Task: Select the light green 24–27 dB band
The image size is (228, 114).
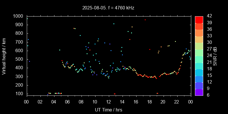Action: (x=199, y=52)
